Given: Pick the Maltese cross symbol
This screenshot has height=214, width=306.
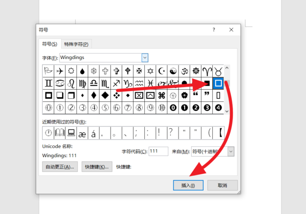Looking at the screenshot, I should click(139, 71).
